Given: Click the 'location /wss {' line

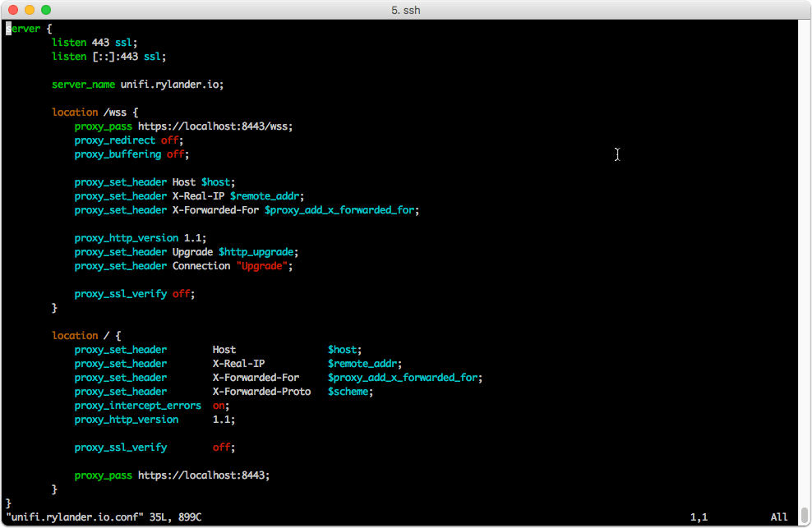Looking at the screenshot, I should pyautogui.click(x=95, y=112).
